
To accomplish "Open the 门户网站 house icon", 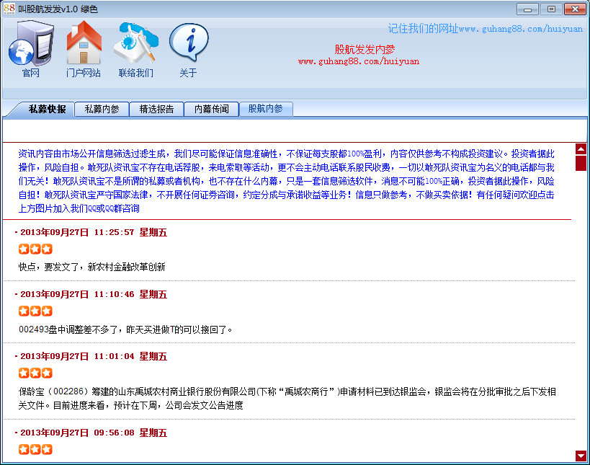I will pyautogui.click(x=84, y=42).
